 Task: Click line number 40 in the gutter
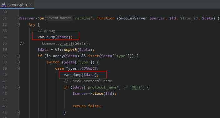point(5,75)
